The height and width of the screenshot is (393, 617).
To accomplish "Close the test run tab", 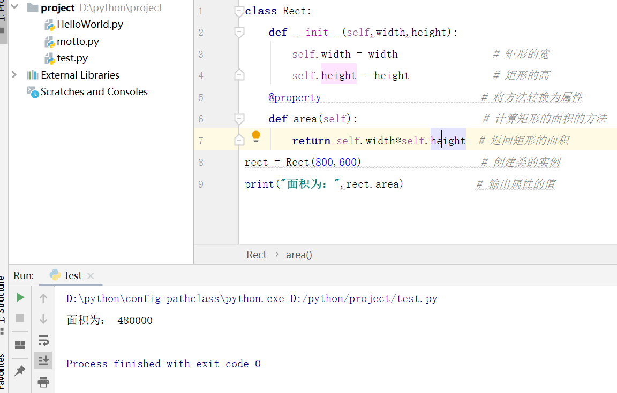I will coord(91,276).
